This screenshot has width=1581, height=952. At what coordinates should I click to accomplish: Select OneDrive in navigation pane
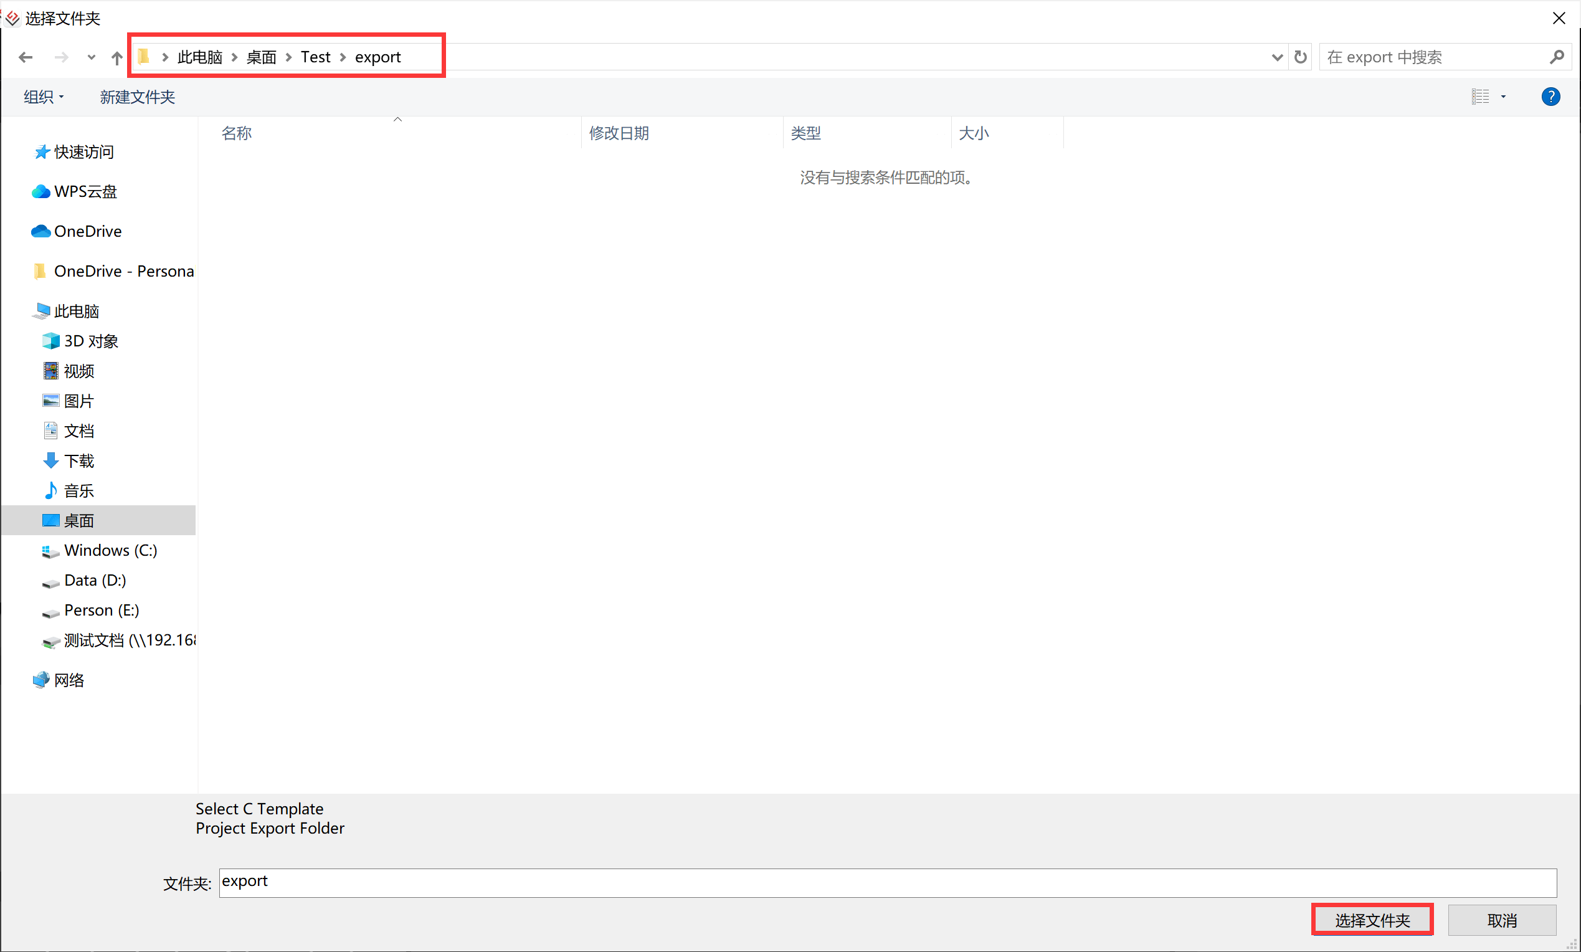pos(87,232)
